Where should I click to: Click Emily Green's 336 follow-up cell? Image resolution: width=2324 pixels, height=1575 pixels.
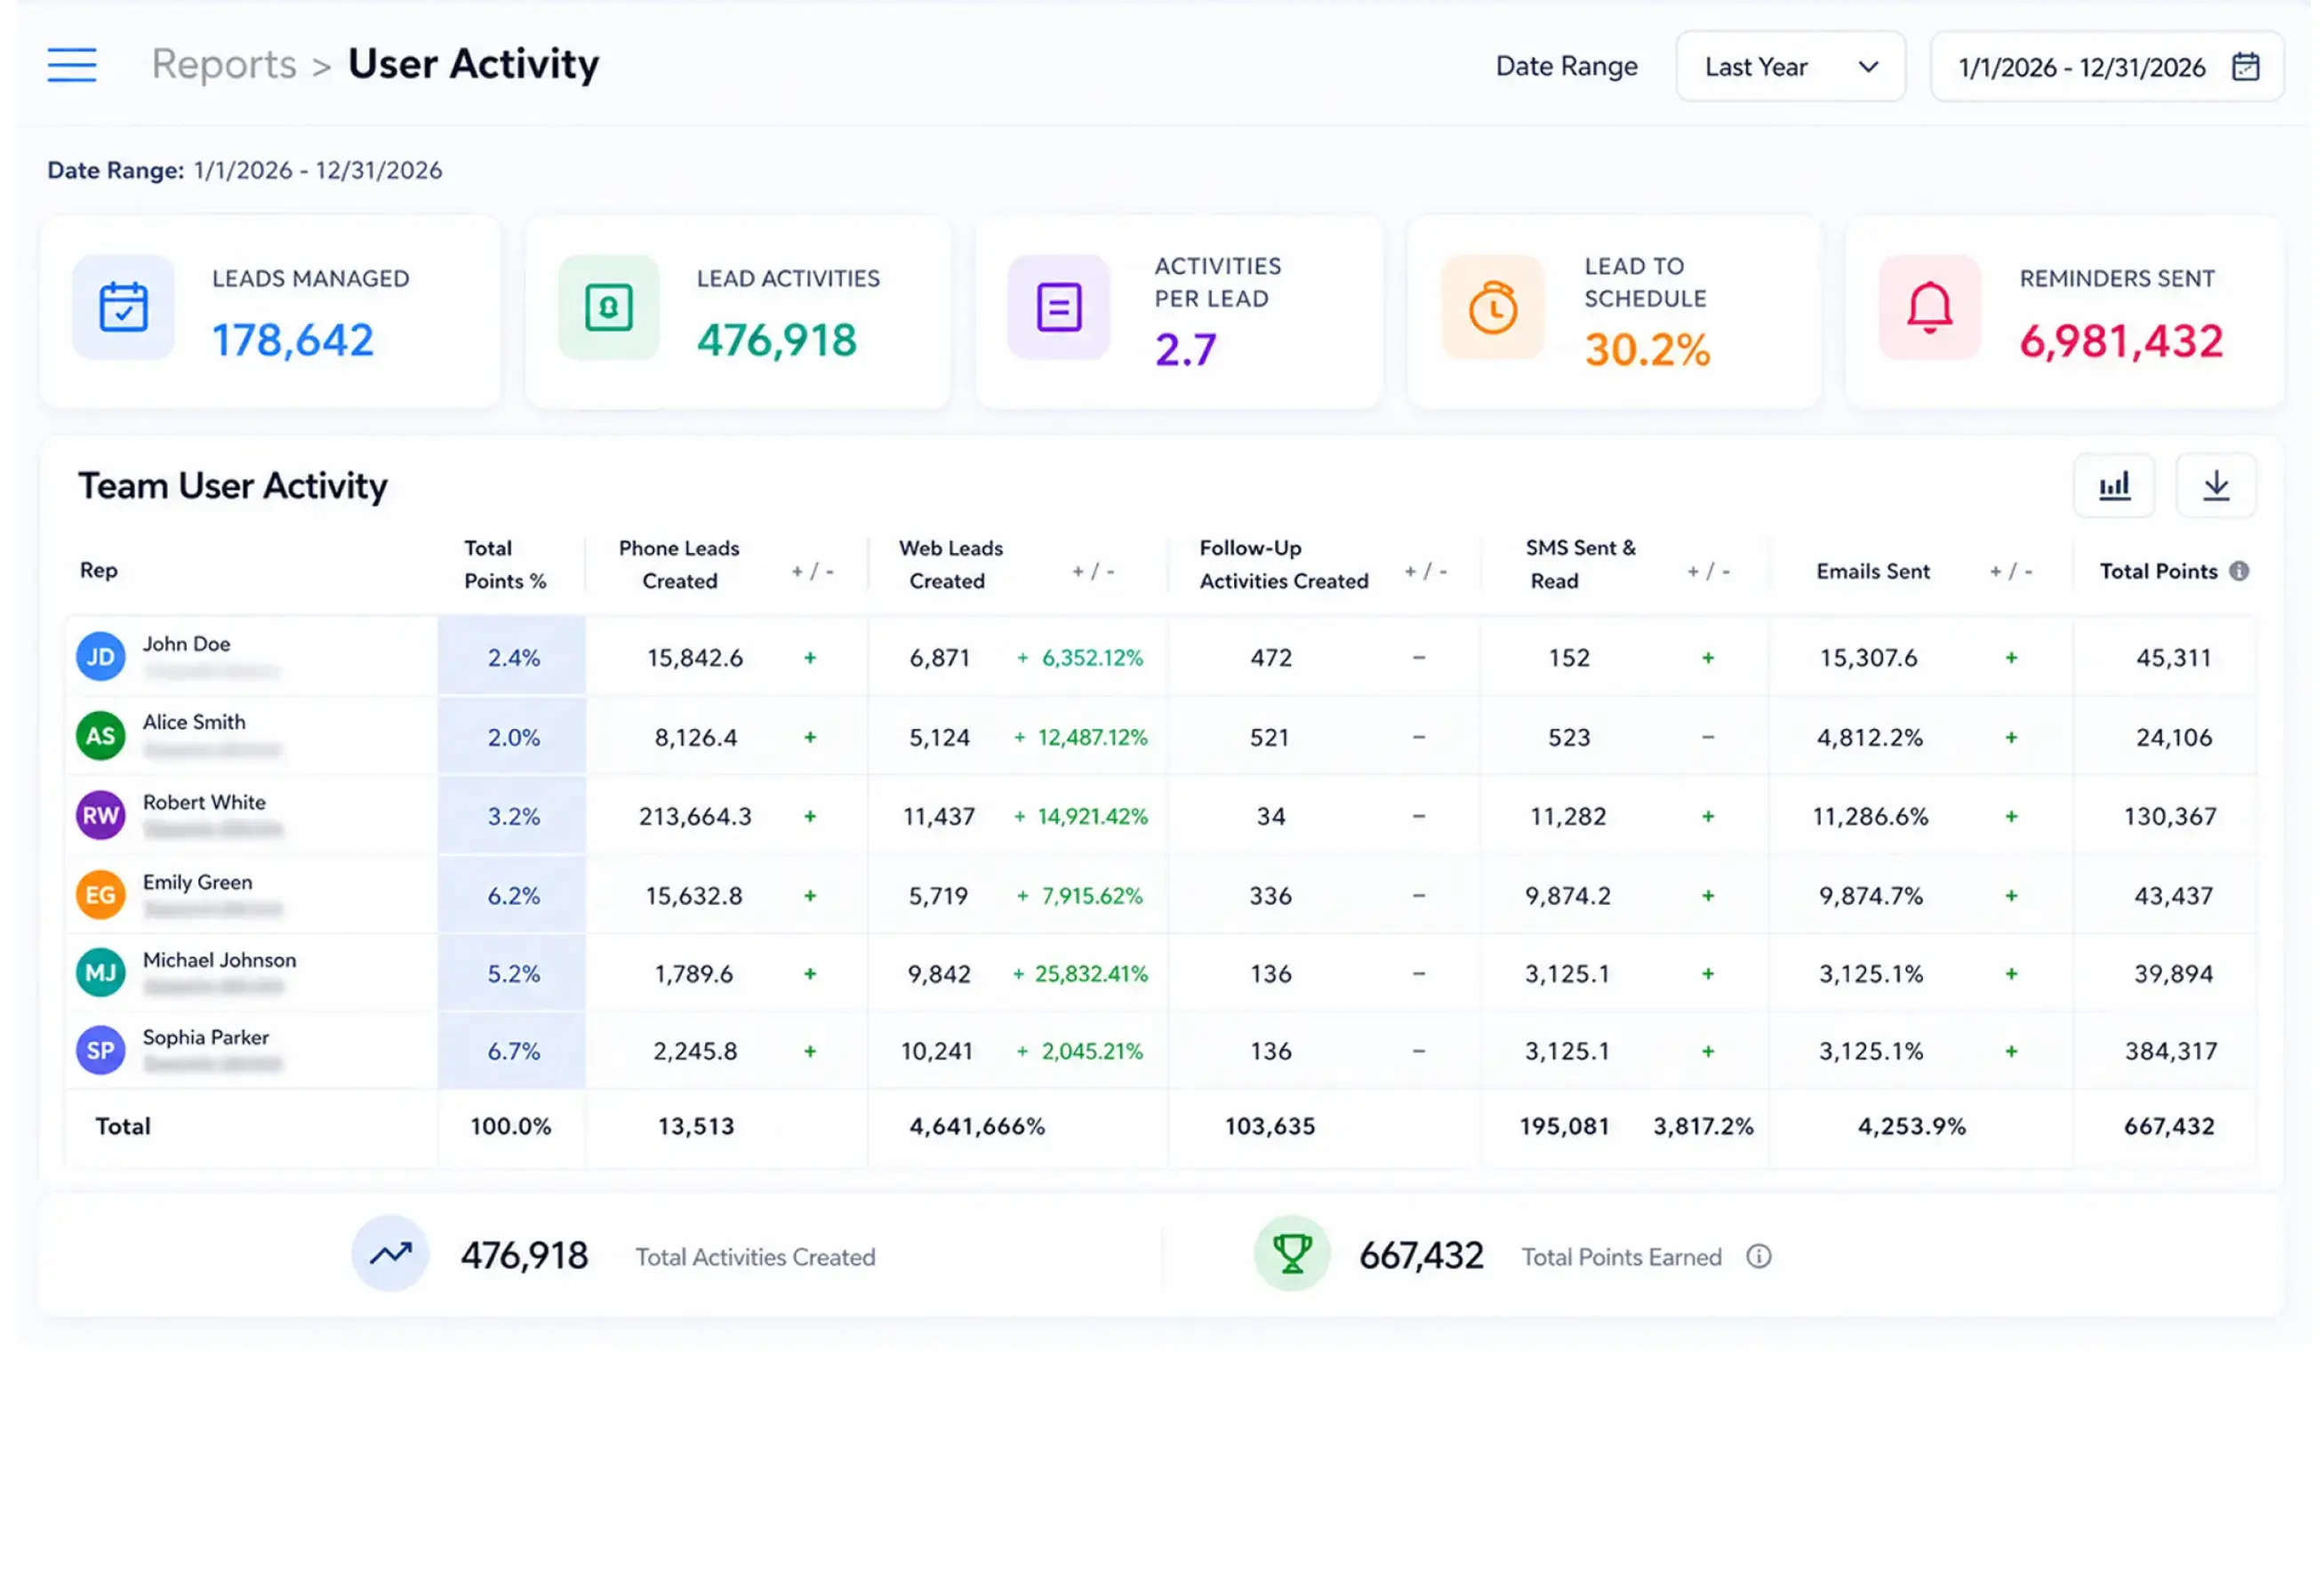(1271, 896)
